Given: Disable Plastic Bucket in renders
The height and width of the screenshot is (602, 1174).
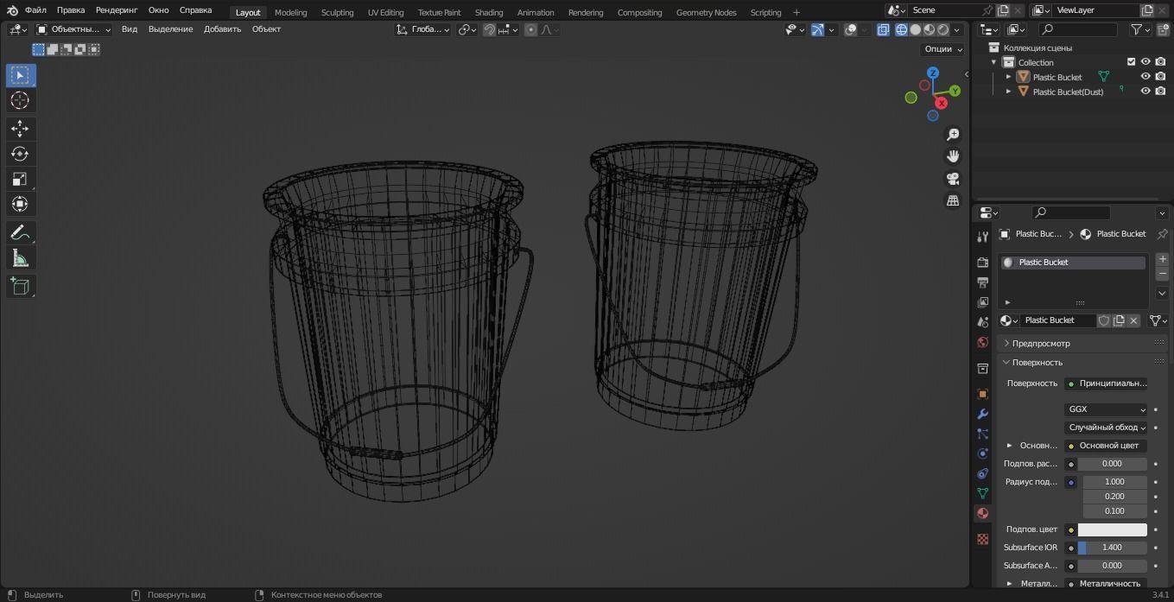Looking at the screenshot, I should tap(1160, 77).
